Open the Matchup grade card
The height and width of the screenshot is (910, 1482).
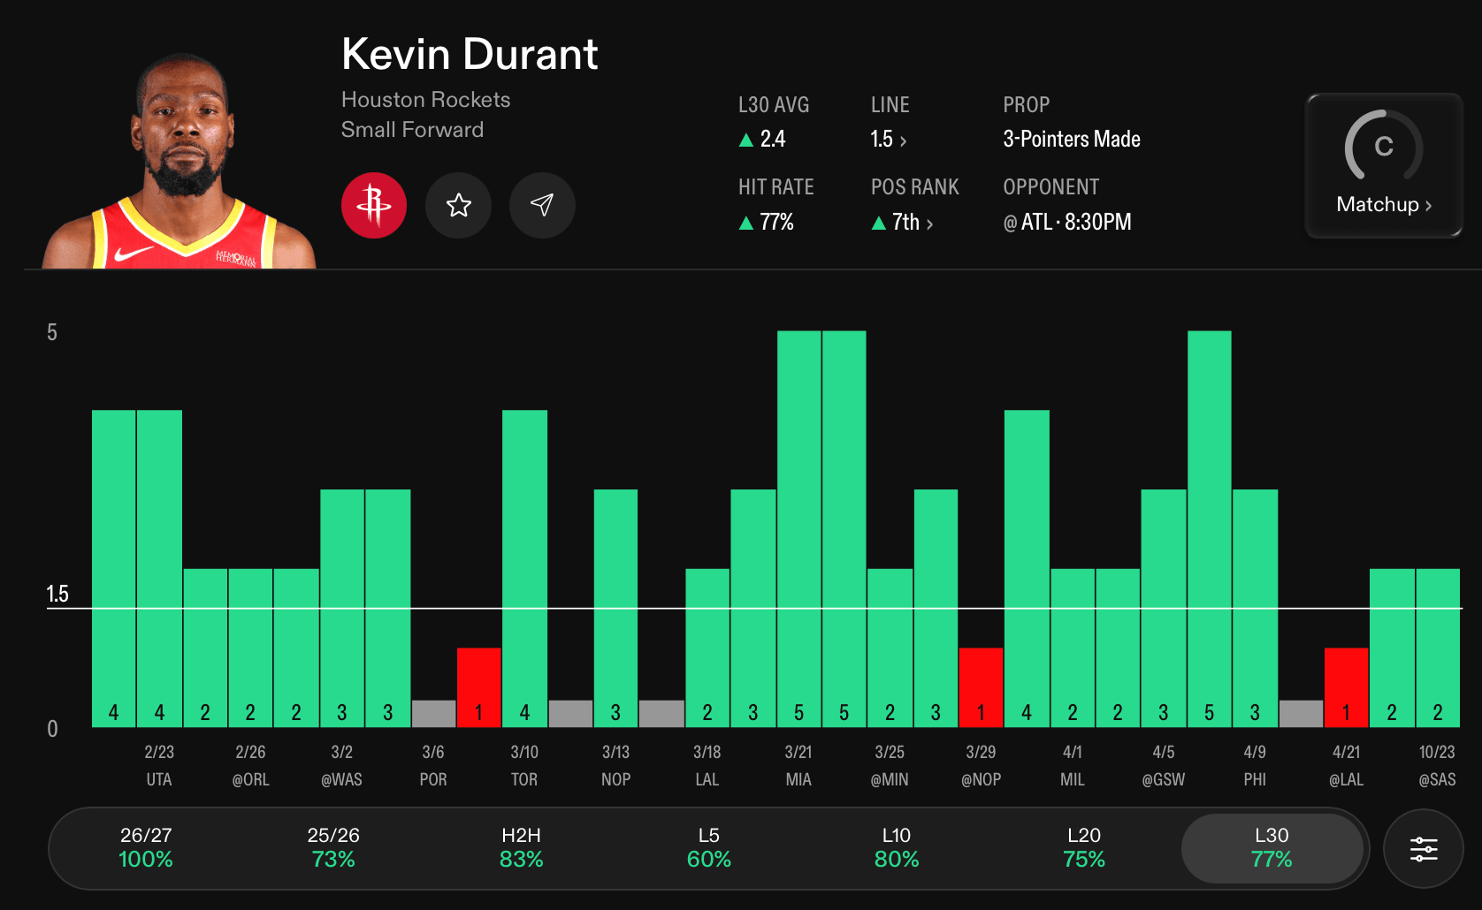click(1384, 165)
